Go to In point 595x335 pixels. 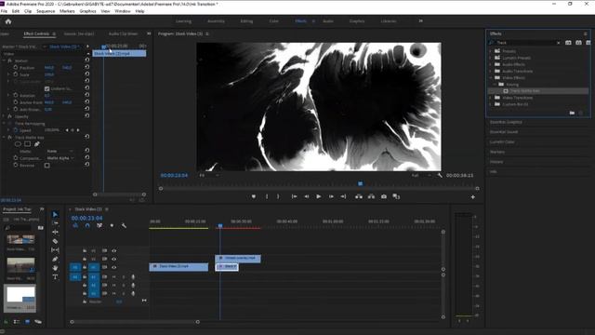coord(294,196)
